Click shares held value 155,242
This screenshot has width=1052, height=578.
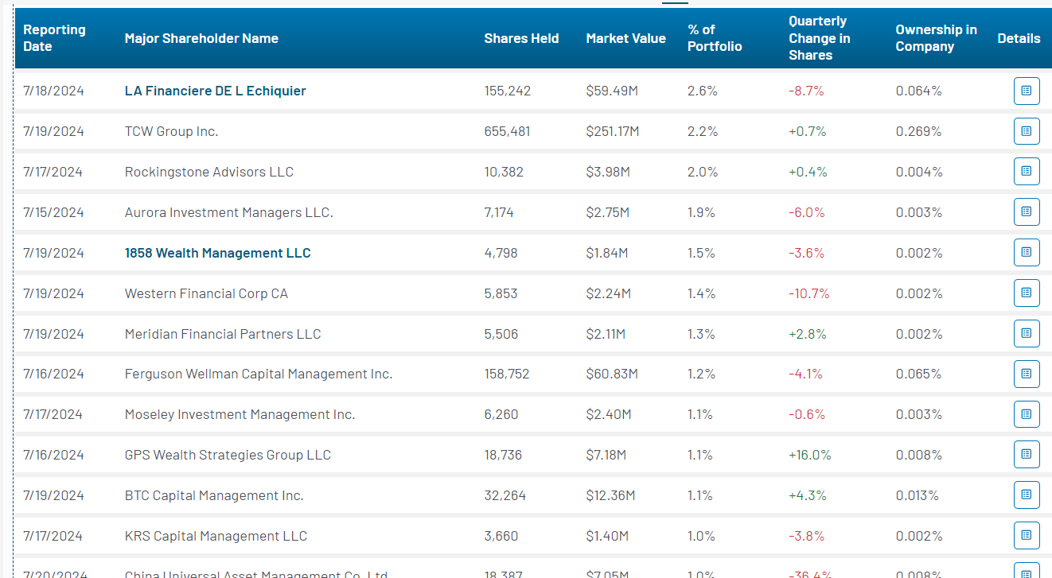click(x=507, y=91)
